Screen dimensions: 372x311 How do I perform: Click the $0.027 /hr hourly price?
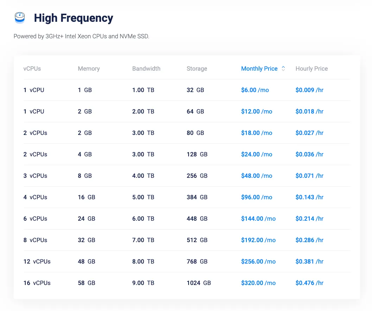310,133
